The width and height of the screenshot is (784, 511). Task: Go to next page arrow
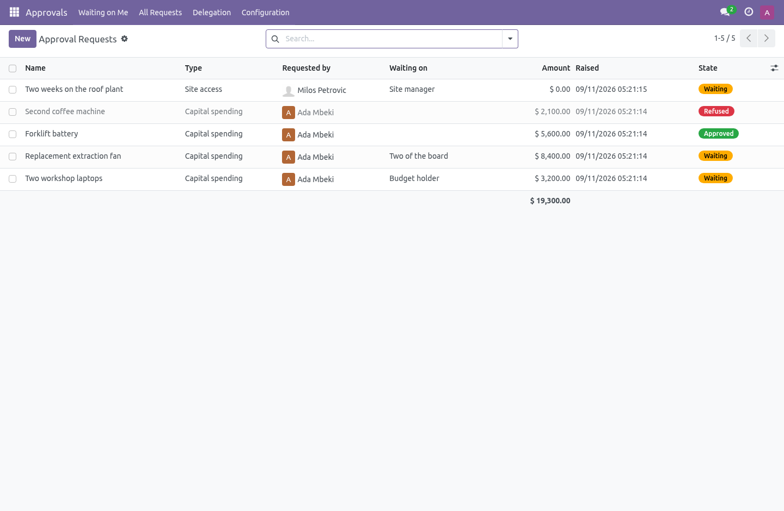coord(767,39)
